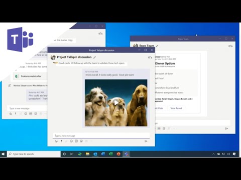Open stickers in the back-left chat window
This screenshot has width=241, height=180.
(36, 113)
